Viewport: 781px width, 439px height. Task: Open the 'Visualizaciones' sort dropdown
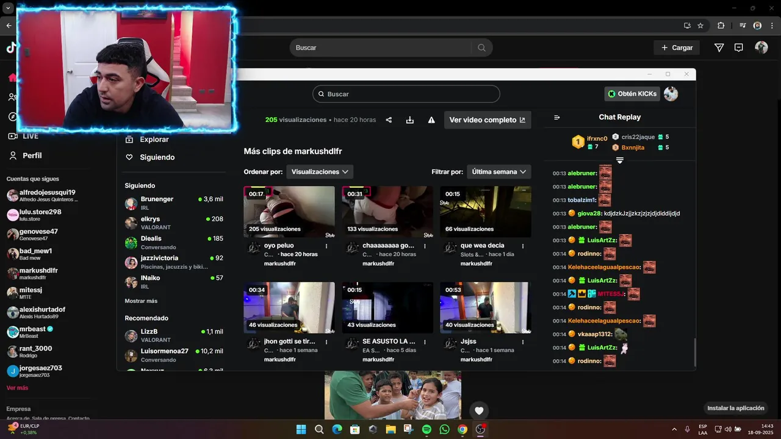(x=320, y=172)
